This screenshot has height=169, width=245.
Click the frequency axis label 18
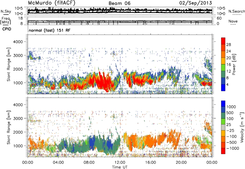pyautogui.click(x=21, y=18)
